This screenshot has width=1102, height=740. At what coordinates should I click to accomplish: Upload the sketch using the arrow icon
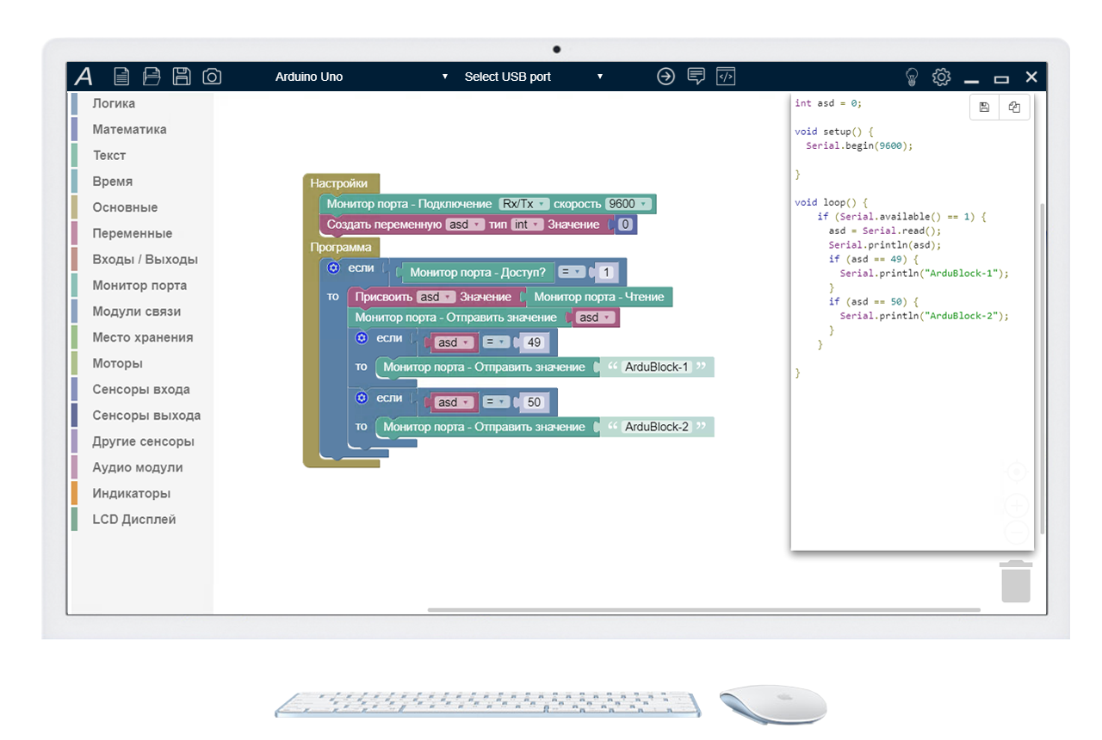(666, 77)
